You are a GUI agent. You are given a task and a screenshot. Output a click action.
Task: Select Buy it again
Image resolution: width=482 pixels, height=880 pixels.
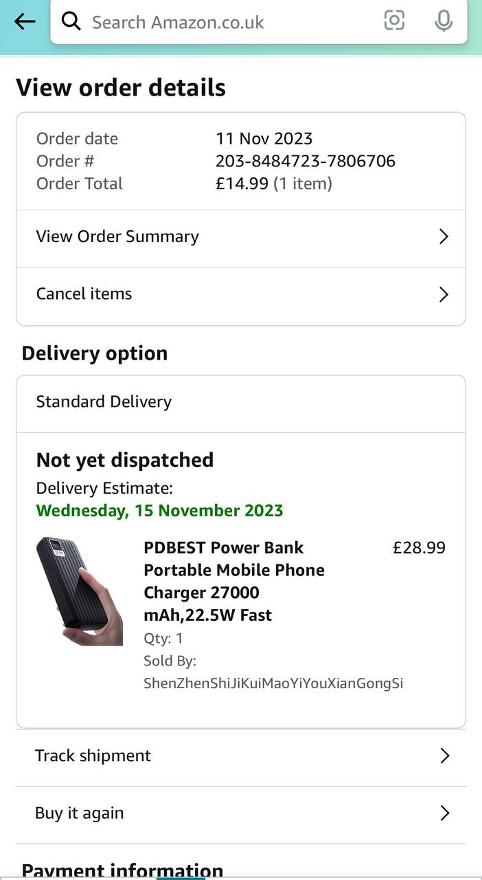(x=80, y=813)
